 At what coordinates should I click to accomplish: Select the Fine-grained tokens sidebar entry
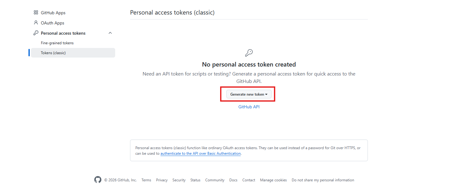click(58, 43)
